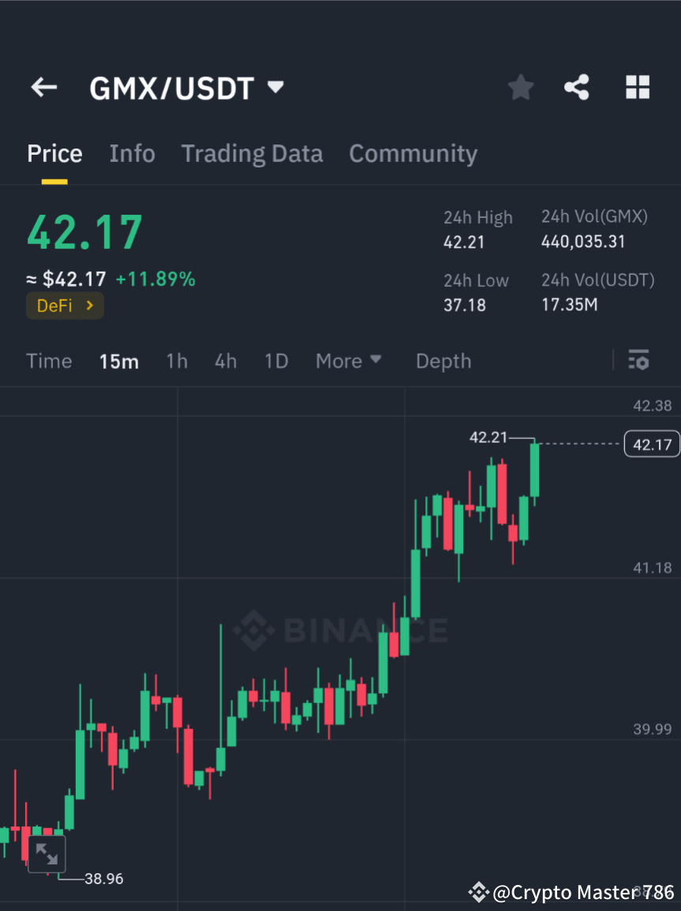Open the Time interval option
Screen dimensions: 681x911
(49, 360)
